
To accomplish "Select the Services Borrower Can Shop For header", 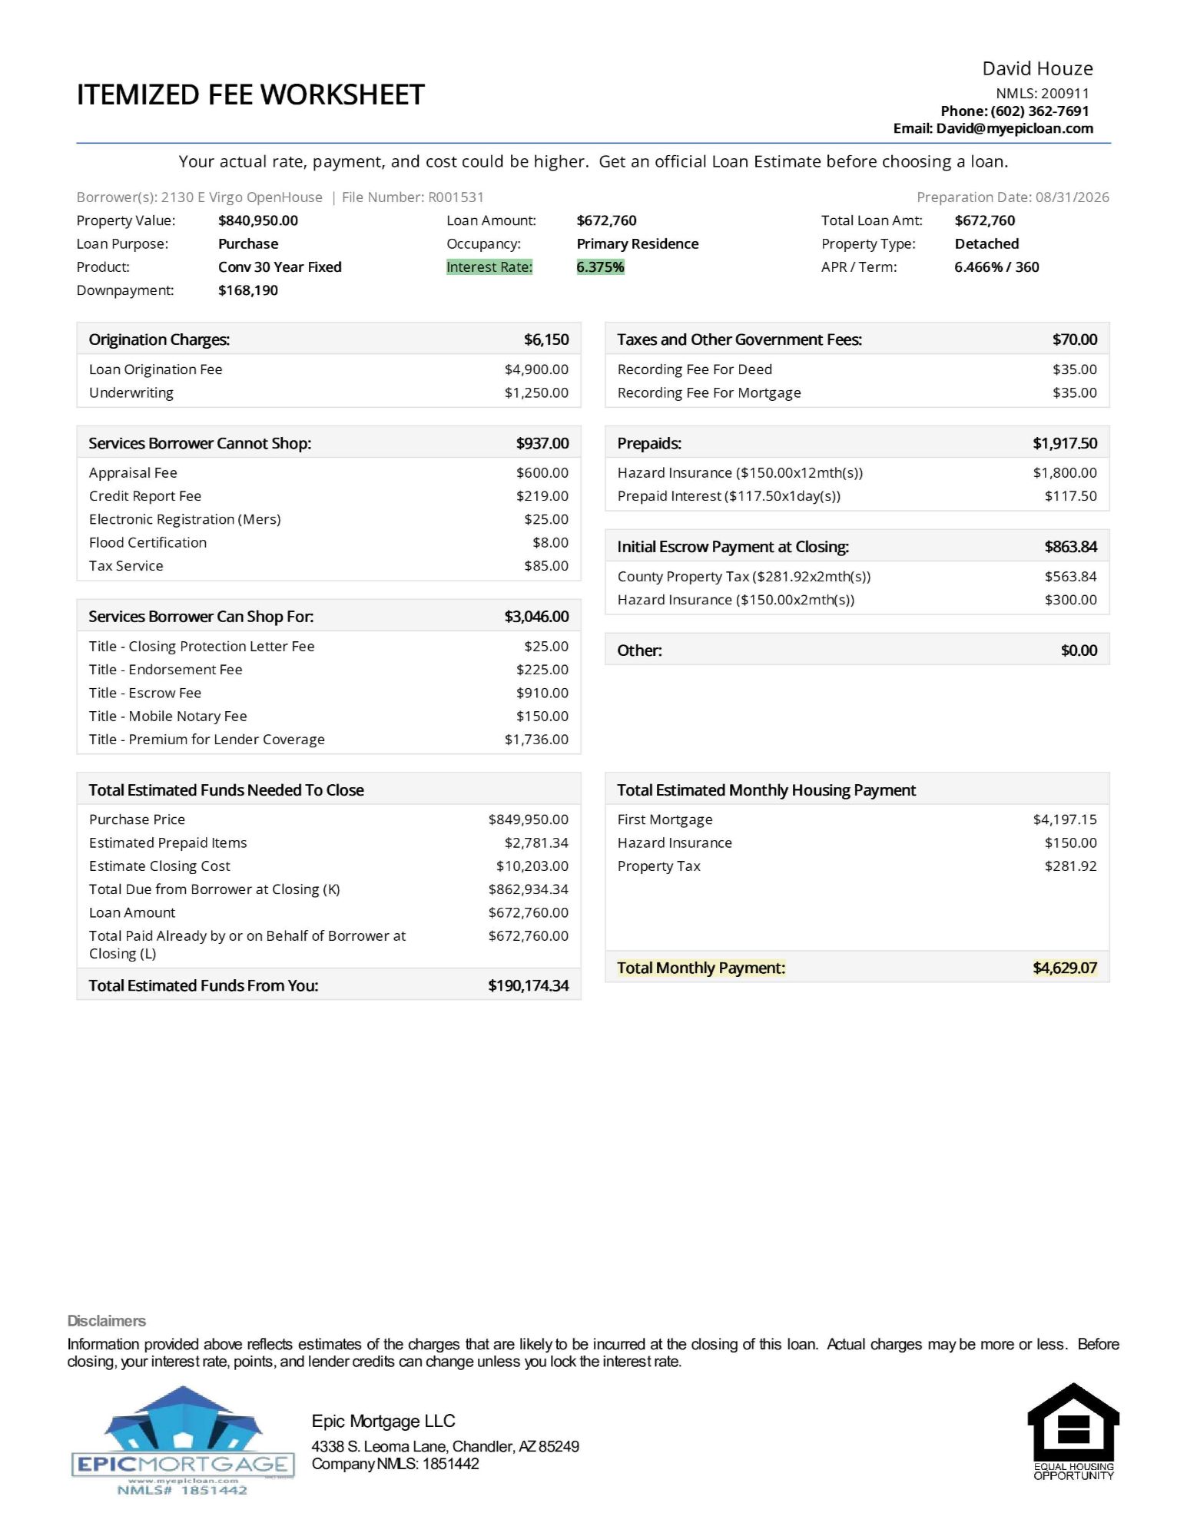I will coord(329,617).
